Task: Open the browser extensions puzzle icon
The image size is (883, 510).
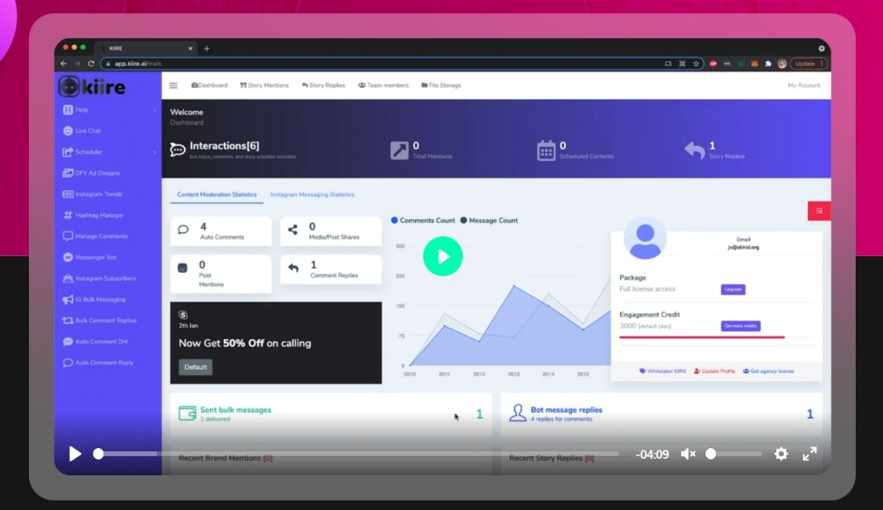Action: [x=768, y=64]
